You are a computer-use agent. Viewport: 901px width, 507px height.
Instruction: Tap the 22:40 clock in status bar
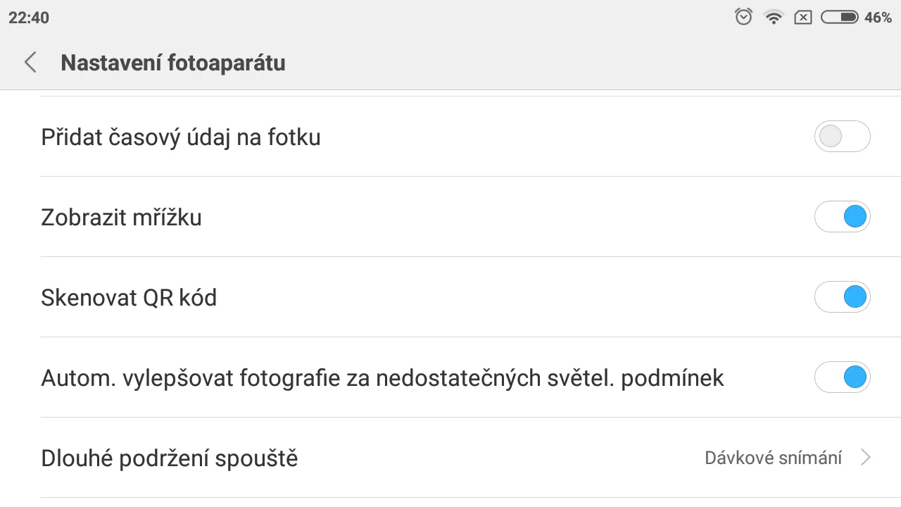click(29, 18)
